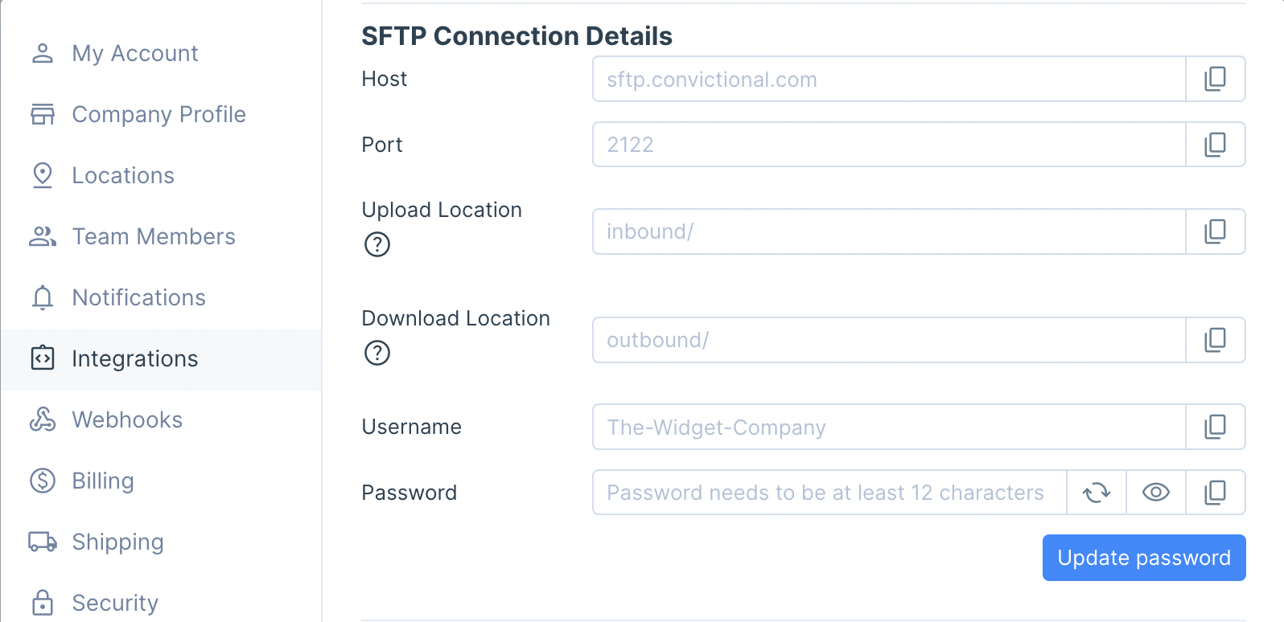Click the Upload Location help icon
This screenshot has width=1284, height=622.
[377, 244]
